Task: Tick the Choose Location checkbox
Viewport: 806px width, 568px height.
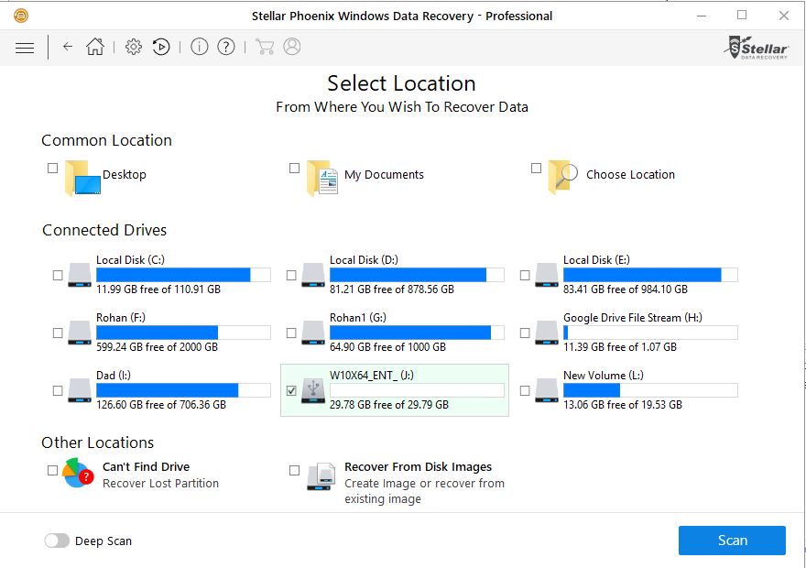Action: pos(536,169)
